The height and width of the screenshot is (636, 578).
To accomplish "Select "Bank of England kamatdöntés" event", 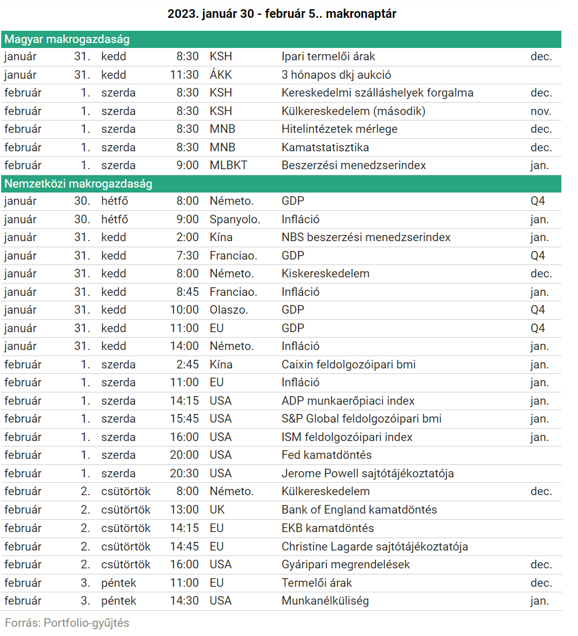I will (359, 510).
